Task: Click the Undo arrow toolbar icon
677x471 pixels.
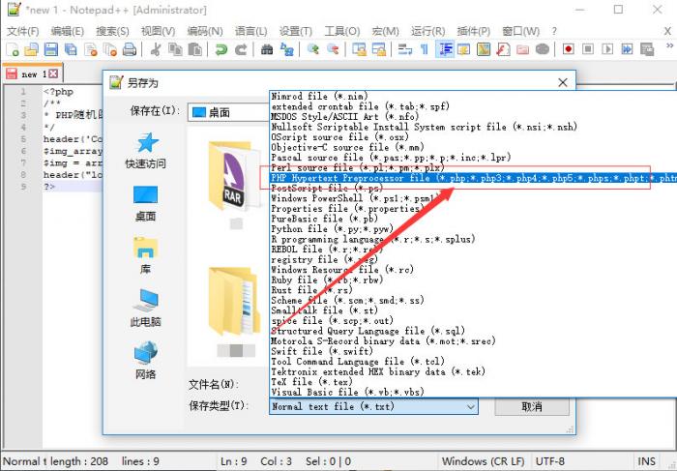Action: click(x=221, y=49)
